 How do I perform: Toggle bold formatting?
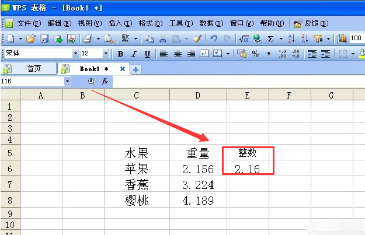click(x=120, y=54)
